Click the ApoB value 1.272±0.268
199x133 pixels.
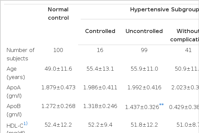point(58,106)
